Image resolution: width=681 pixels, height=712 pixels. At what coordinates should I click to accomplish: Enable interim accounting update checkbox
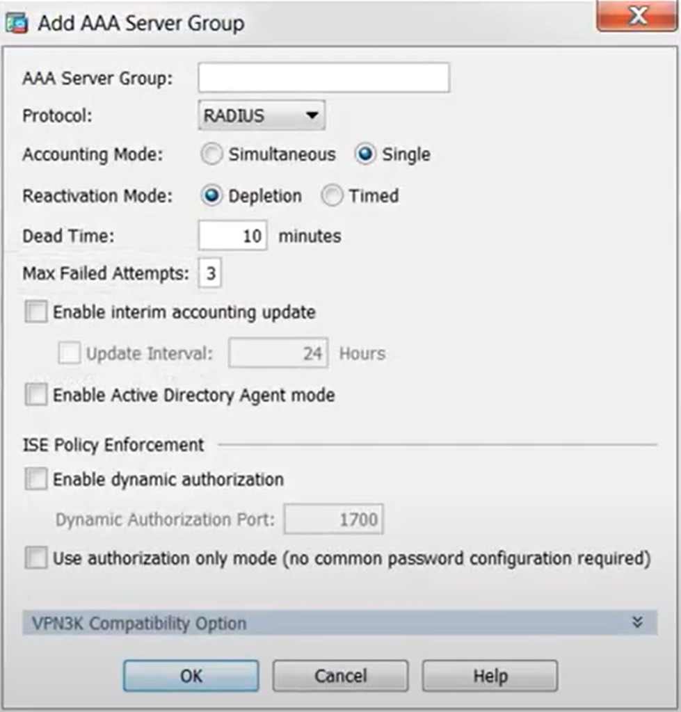click(35, 313)
